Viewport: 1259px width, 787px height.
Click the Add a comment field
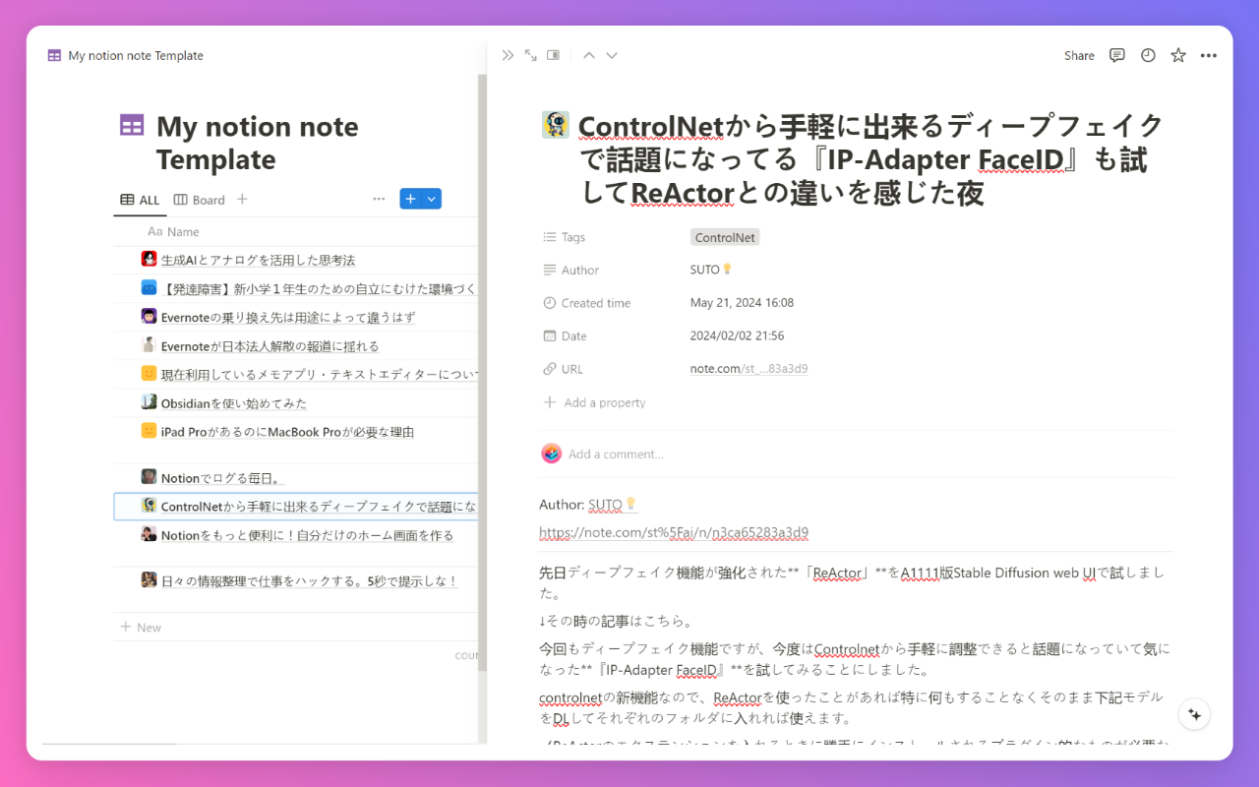pyautogui.click(x=616, y=454)
